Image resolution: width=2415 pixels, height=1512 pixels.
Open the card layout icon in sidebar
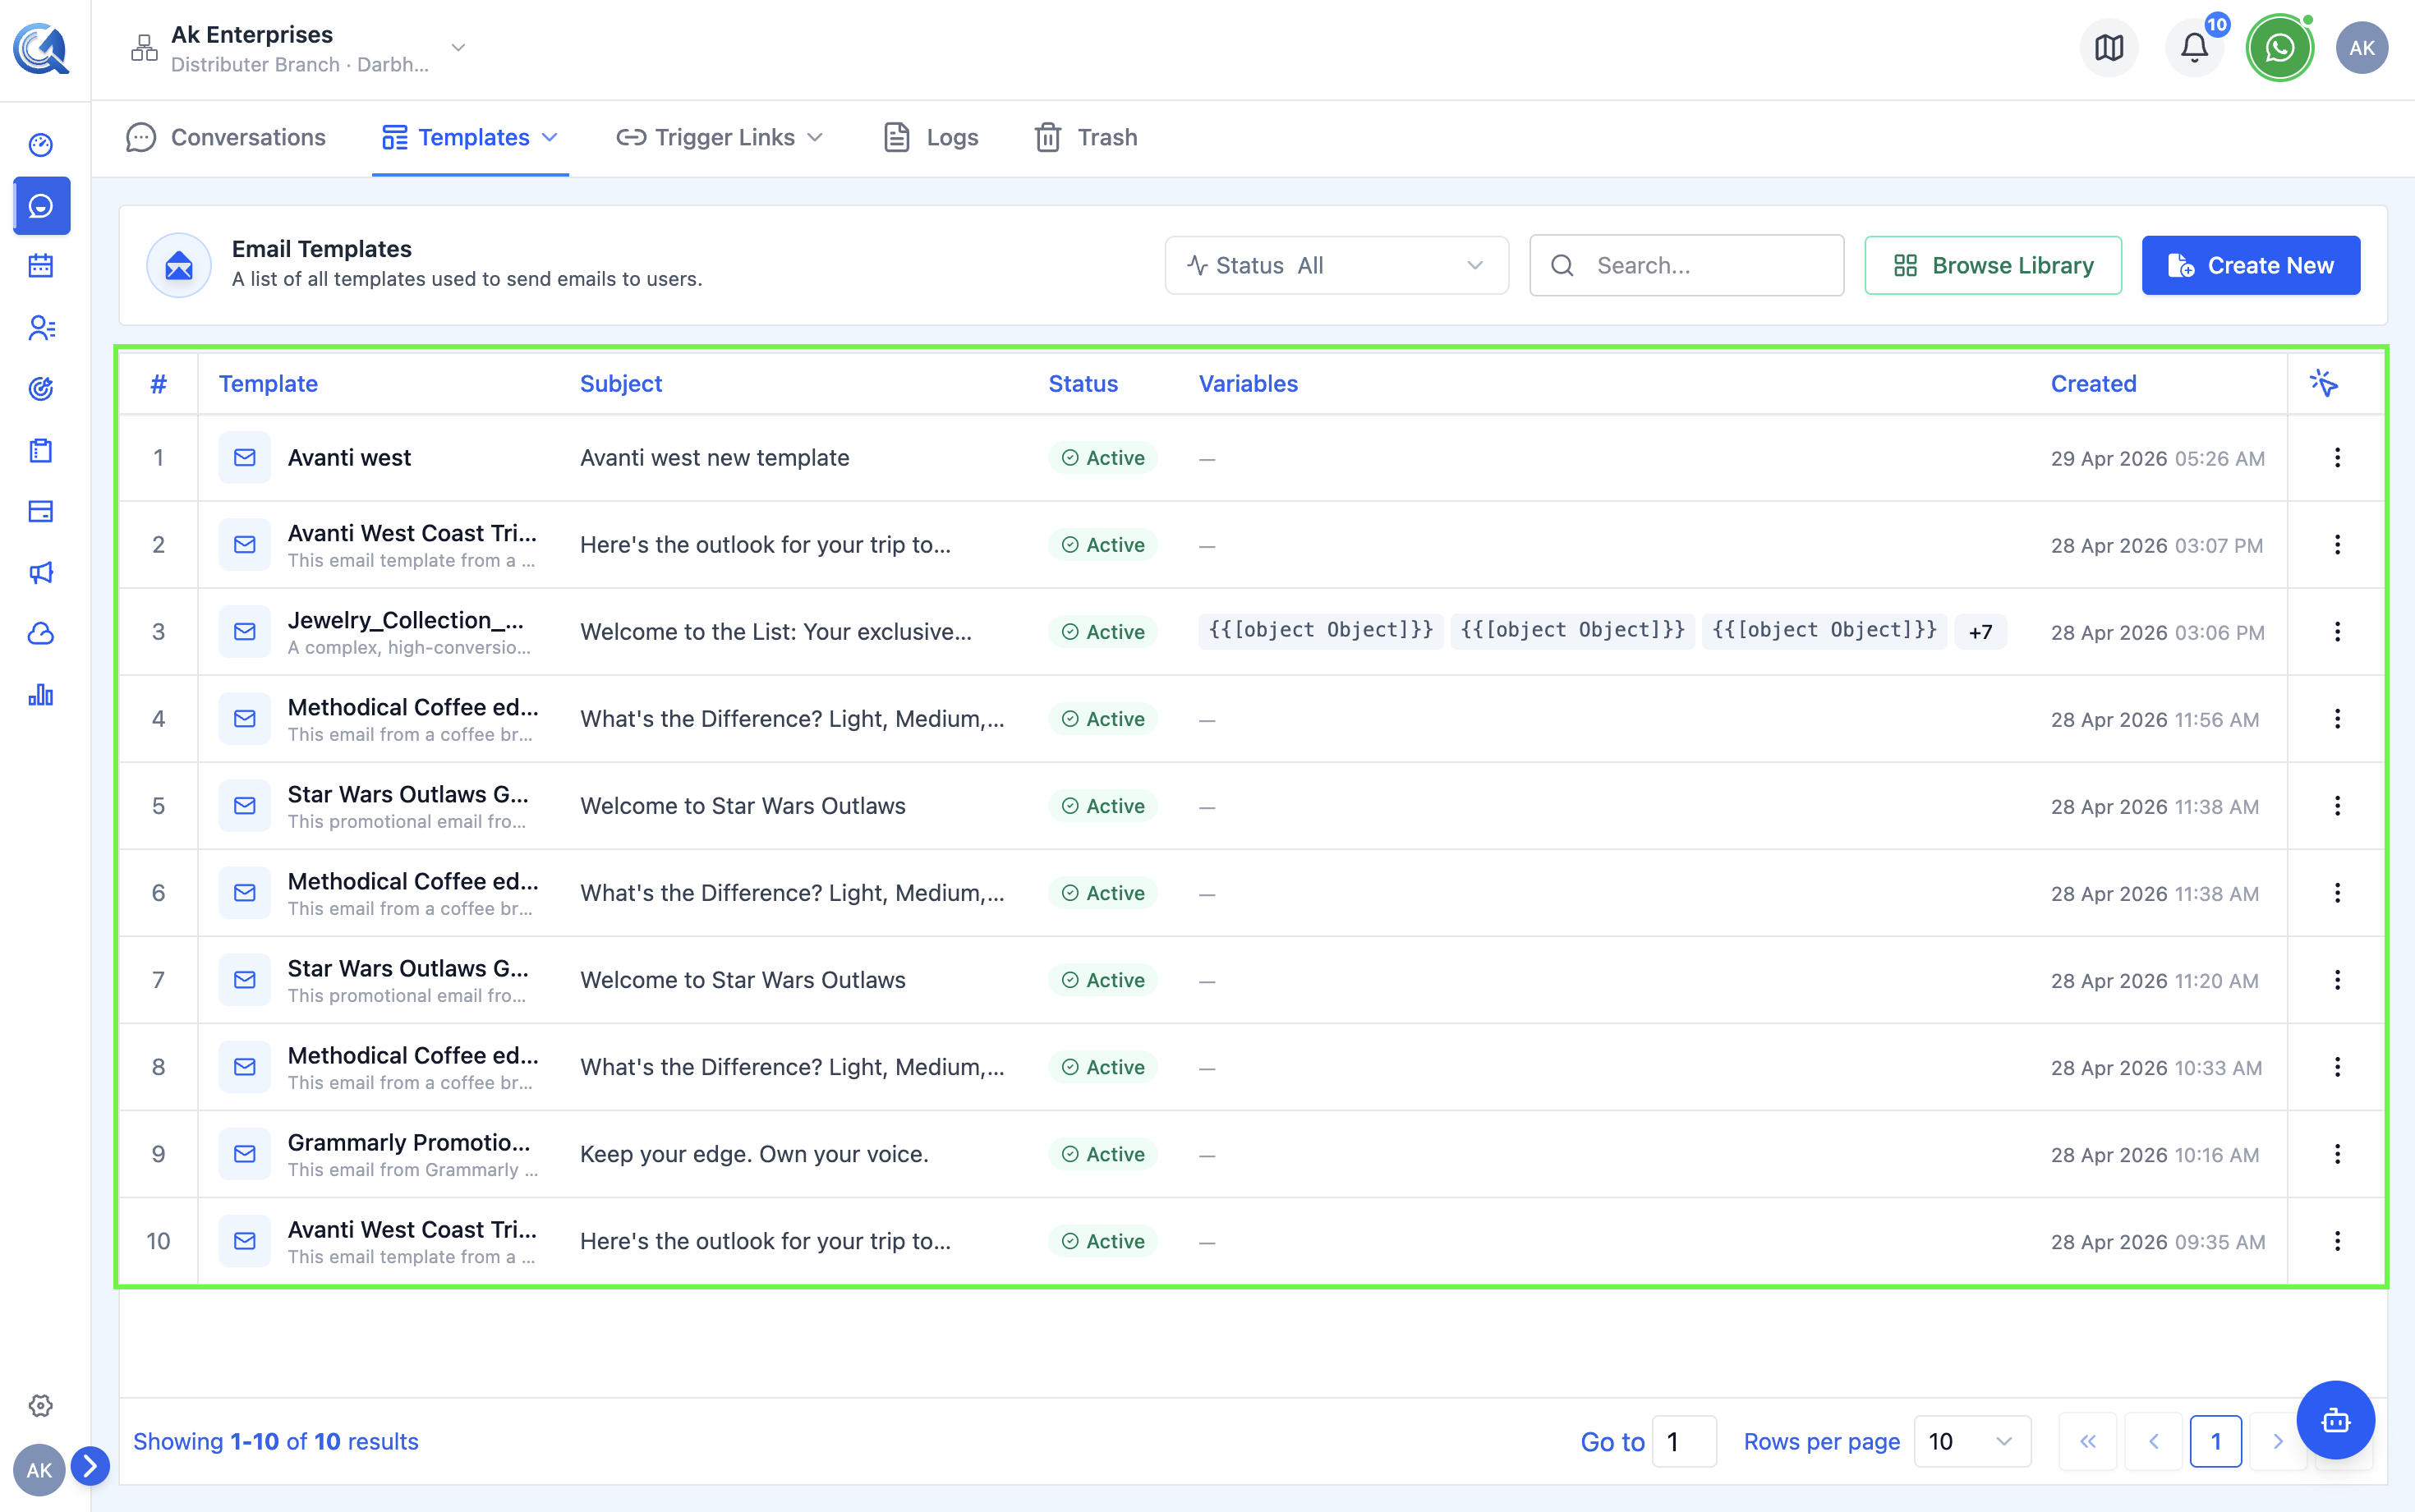[41, 512]
